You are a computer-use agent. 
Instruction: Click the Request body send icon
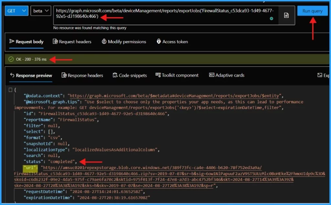[12, 41]
